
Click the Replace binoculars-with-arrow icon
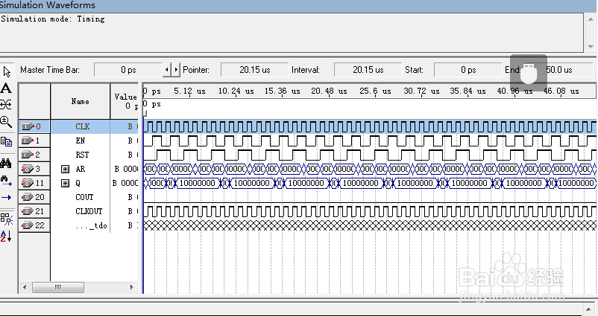click(x=6, y=180)
